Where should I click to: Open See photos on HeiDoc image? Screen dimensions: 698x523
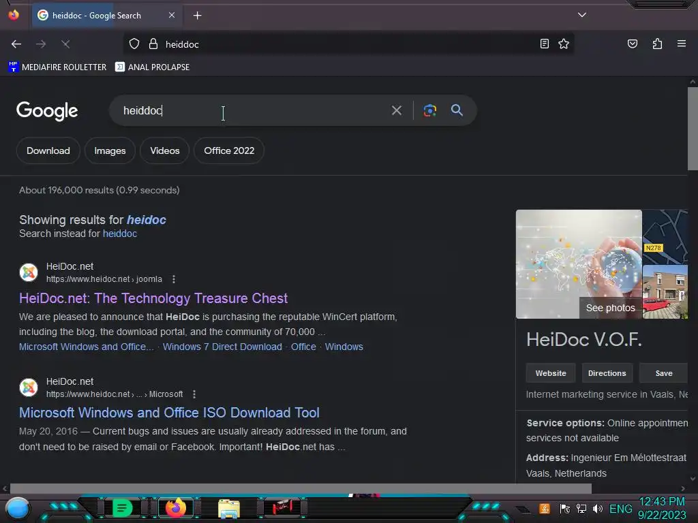coord(610,308)
